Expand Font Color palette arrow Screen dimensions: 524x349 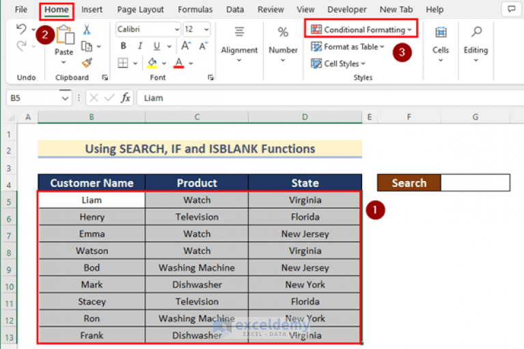click(x=191, y=63)
